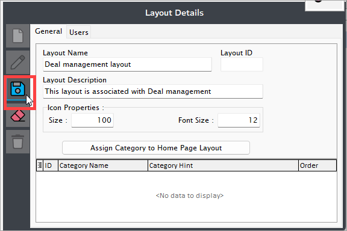Image resolution: width=347 pixels, height=231 pixels.
Task: Click the Layout Details title text
Action: tap(174, 13)
